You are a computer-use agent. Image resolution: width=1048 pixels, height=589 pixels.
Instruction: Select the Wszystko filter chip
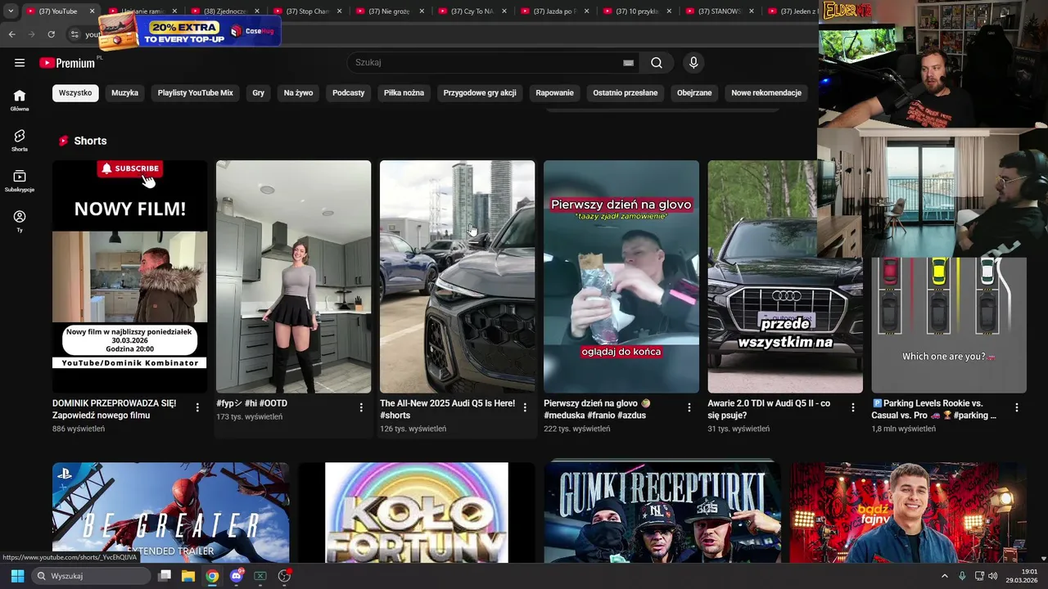[75, 93]
